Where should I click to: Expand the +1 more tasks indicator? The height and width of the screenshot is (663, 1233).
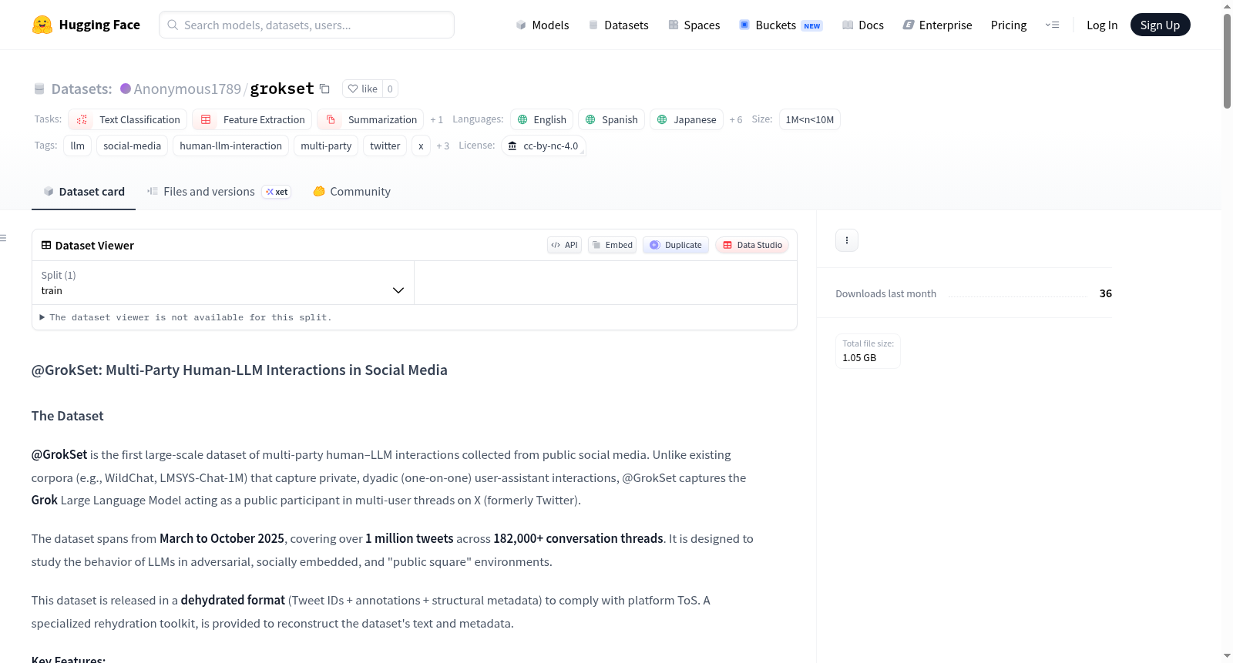[437, 119]
